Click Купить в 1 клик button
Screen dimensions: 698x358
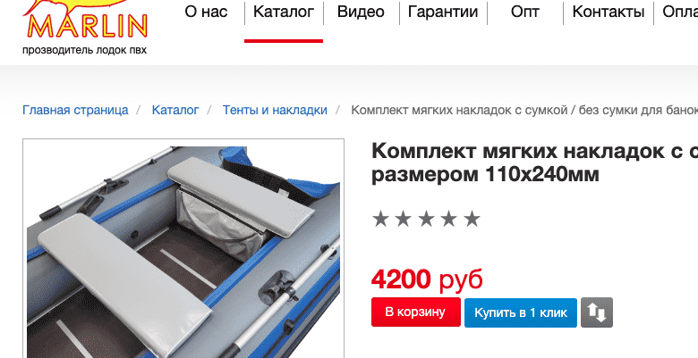521,312
